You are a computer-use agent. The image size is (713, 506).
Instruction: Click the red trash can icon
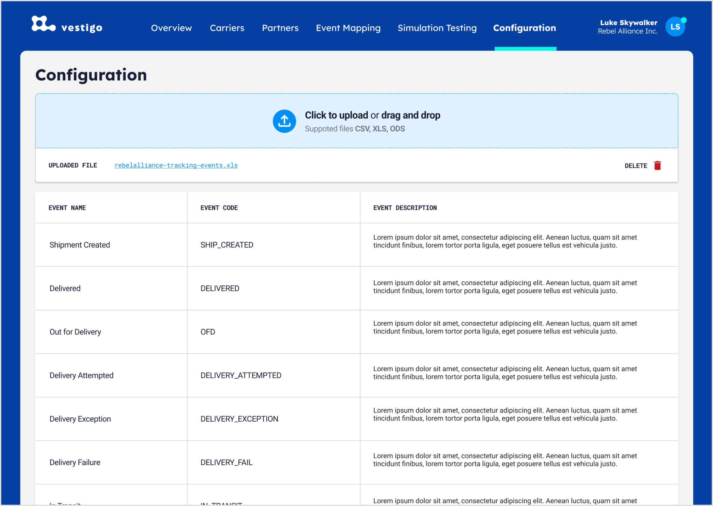658,165
